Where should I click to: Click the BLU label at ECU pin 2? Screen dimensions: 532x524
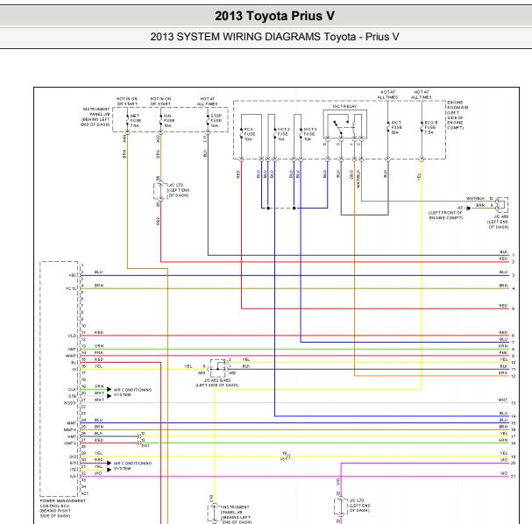[98, 272]
